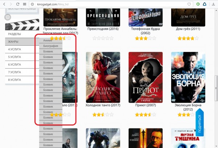Click the Де Ниро poster in bottom row

point(146,138)
